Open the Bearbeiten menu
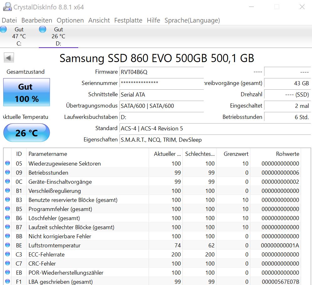Screen dimensions: 312x285 pyautogui.click(x=37, y=20)
